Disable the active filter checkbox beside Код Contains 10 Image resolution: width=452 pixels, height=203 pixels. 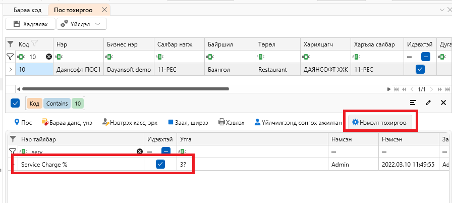tap(15, 103)
